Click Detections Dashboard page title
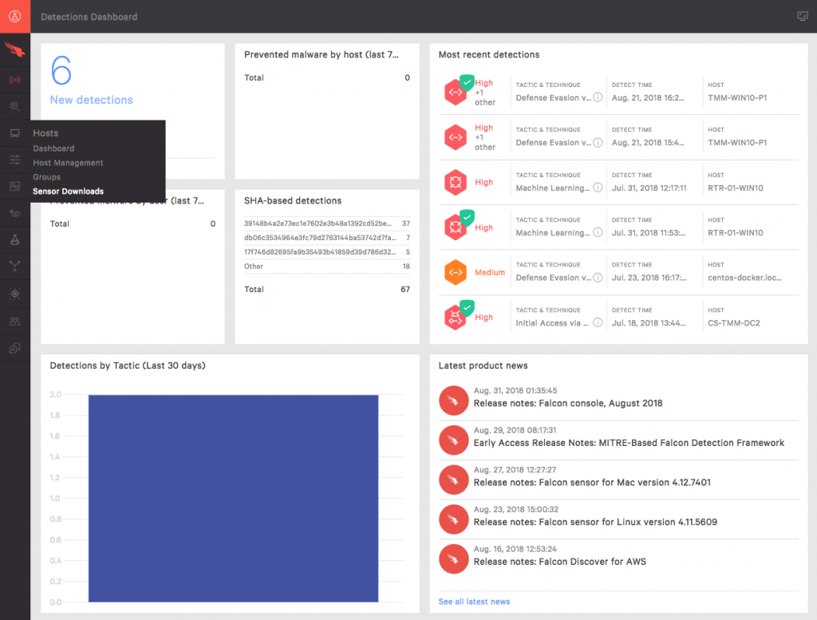The image size is (817, 620). [89, 17]
